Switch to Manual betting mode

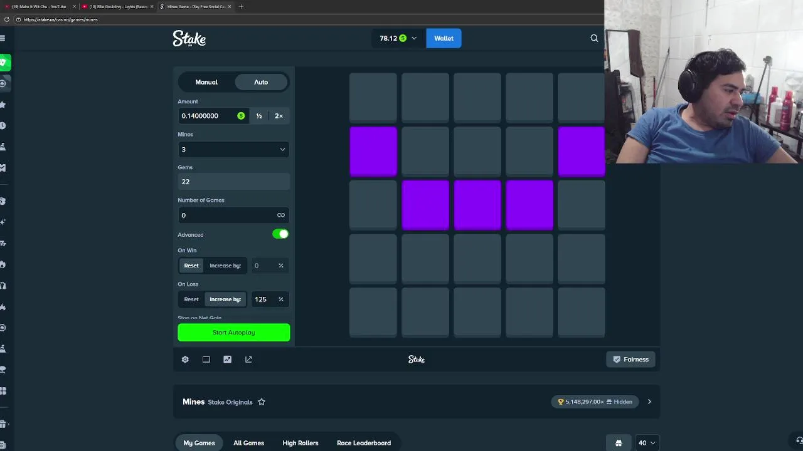click(x=206, y=82)
